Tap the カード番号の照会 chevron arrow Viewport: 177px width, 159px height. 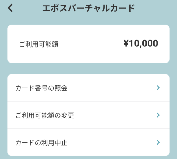click(x=158, y=88)
